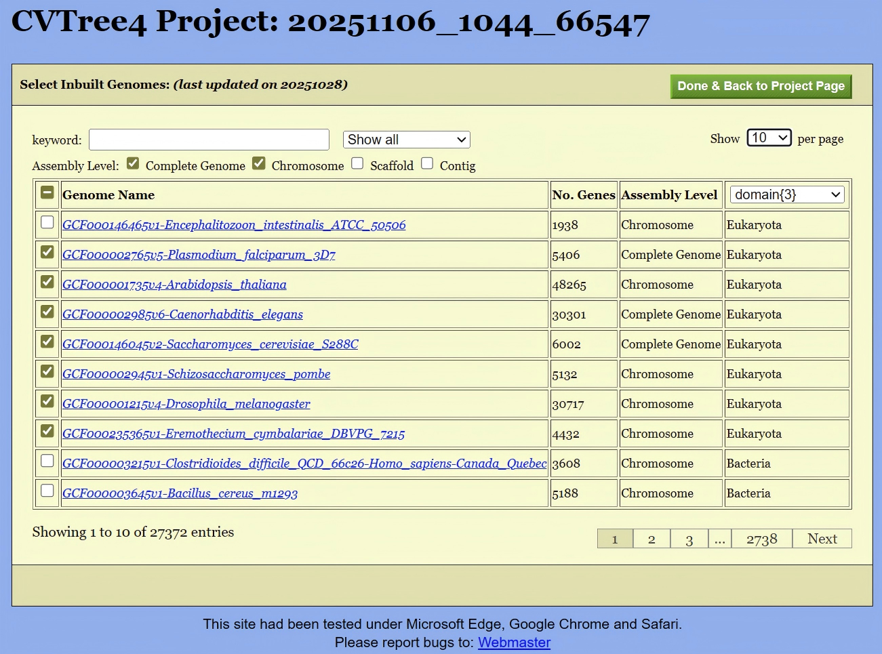Check the Bacillus cereus m1293 genome row
Image resolution: width=882 pixels, height=654 pixels.
[47, 492]
